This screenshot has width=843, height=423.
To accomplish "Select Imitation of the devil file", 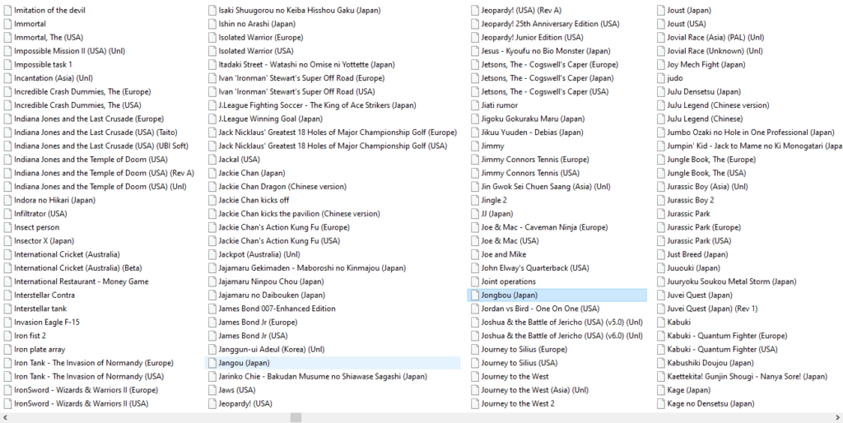I will tap(49, 10).
